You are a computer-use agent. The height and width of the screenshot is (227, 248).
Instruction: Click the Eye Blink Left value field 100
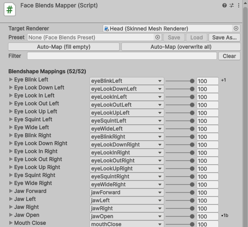[208, 81]
